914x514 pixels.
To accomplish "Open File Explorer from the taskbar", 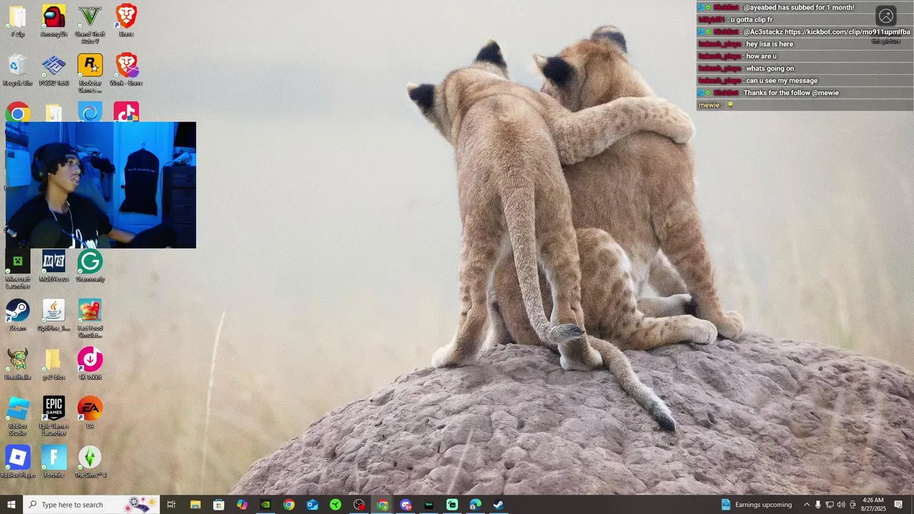I will click(195, 505).
